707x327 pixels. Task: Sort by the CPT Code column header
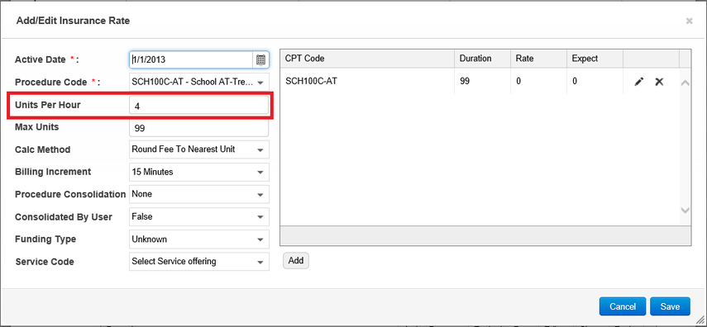(367, 59)
